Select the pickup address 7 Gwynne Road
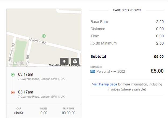 pyautogui.click(x=41, y=79)
